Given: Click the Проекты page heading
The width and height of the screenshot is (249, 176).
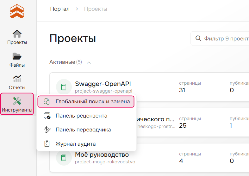Looking at the screenshot, I should click(72, 38).
